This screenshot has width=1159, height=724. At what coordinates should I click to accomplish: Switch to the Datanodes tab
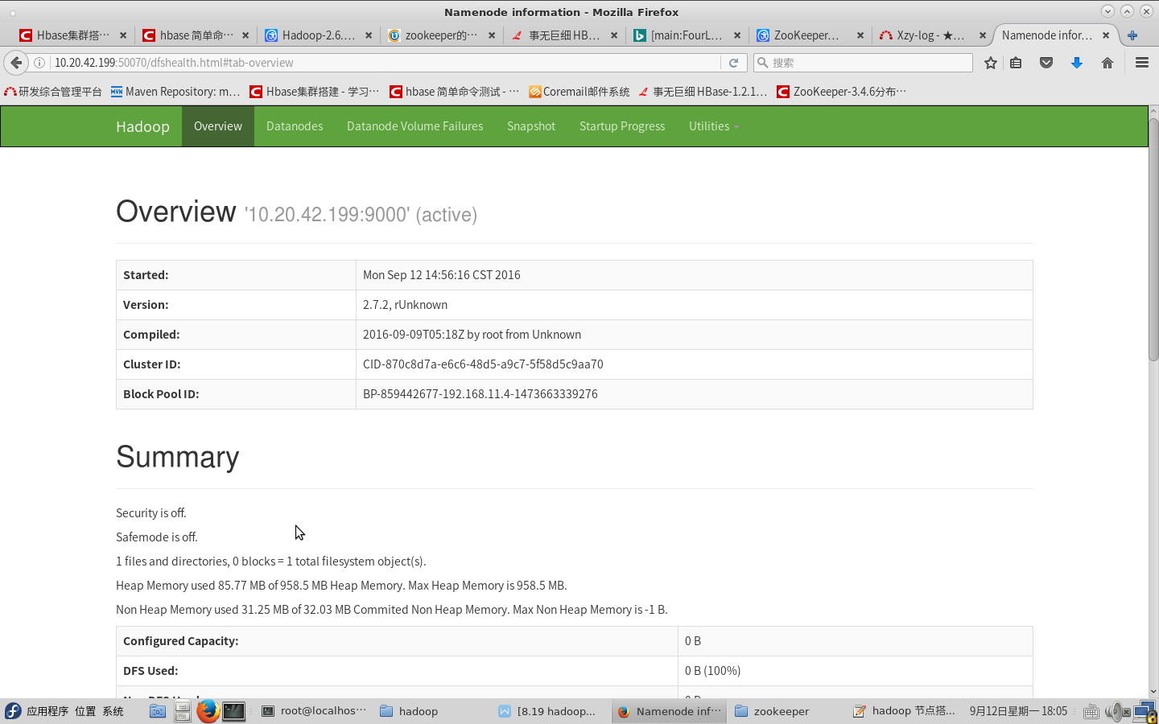tap(295, 126)
